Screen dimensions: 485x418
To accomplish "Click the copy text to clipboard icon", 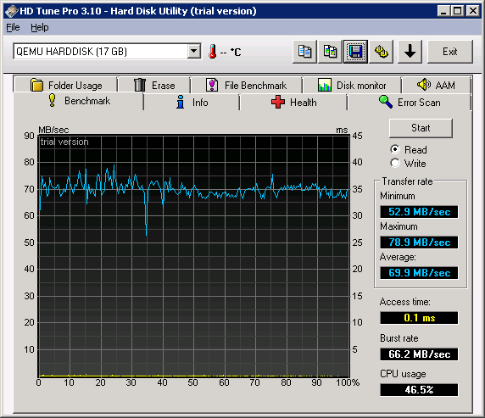I will pyautogui.click(x=304, y=52).
